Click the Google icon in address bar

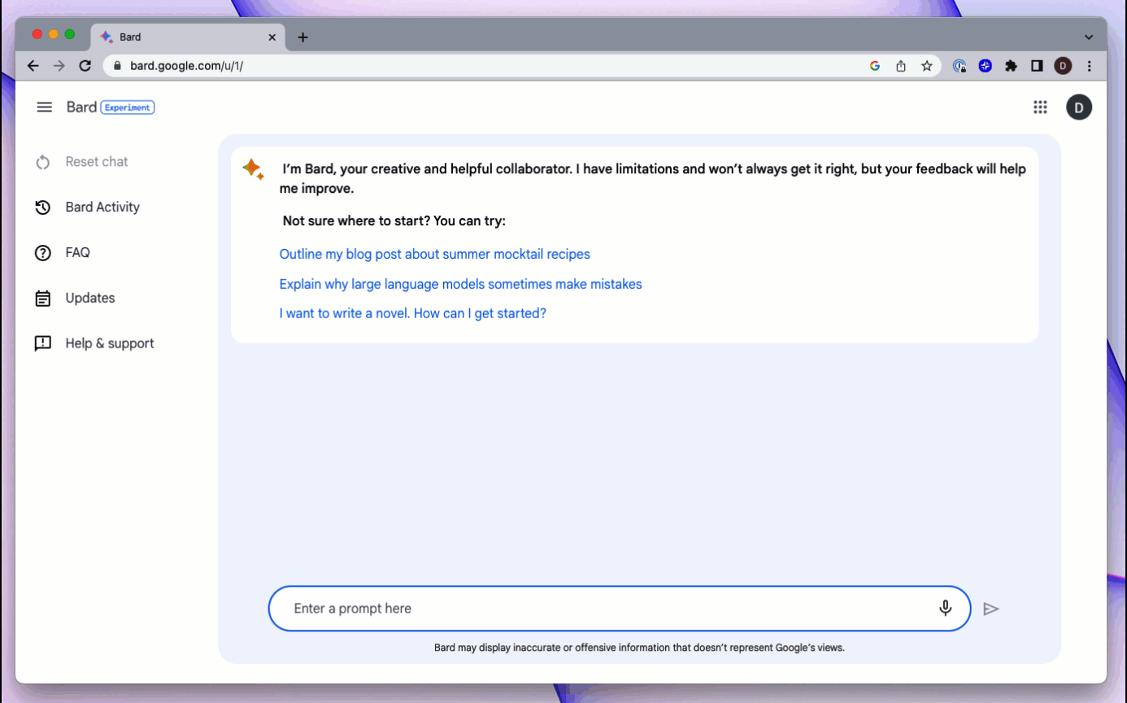875,66
